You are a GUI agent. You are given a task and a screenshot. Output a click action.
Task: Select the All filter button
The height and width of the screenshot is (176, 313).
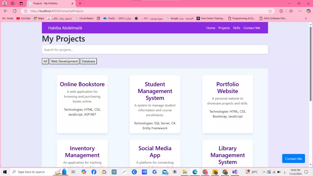(45, 61)
